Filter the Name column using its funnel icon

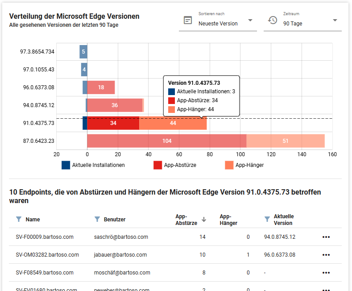point(18,219)
